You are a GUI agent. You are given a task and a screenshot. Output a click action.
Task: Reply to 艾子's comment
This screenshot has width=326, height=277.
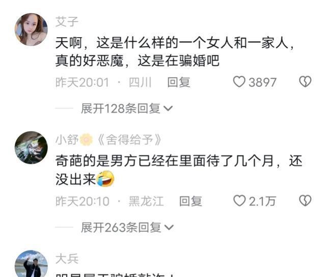point(179,82)
